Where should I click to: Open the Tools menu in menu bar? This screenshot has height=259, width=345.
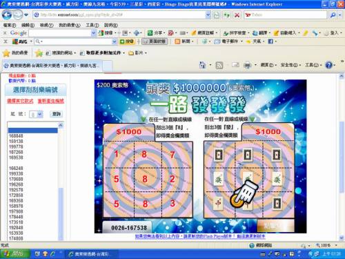92,25
